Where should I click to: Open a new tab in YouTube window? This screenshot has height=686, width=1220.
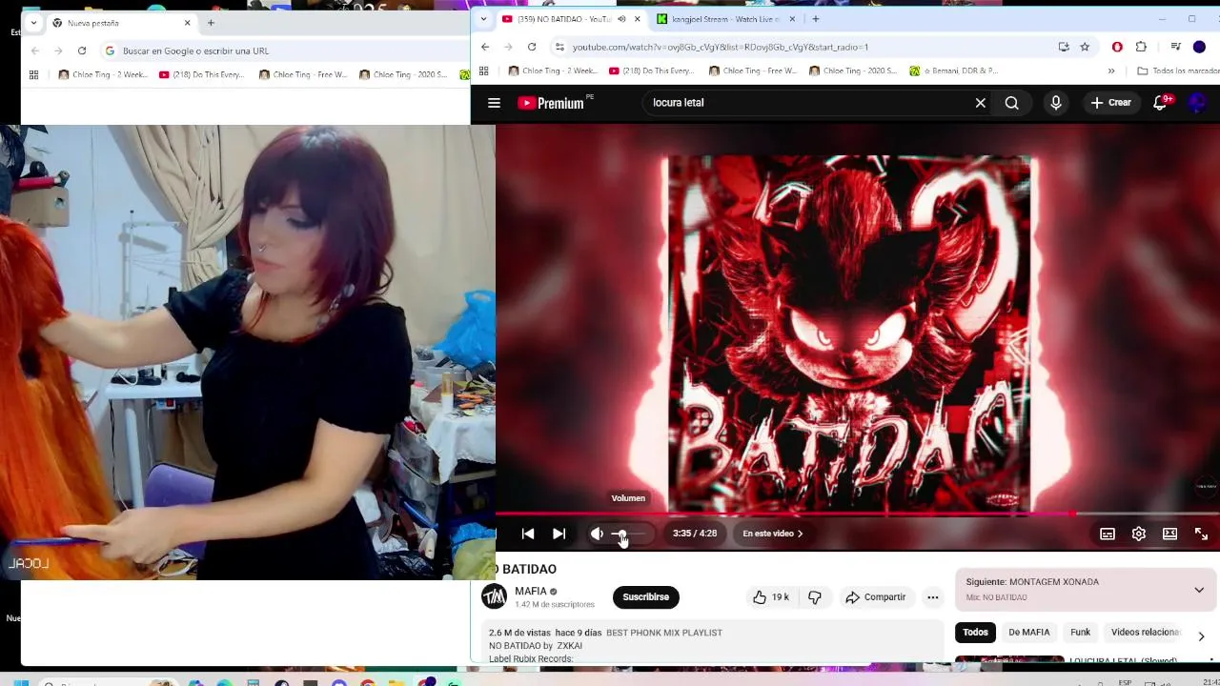coord(815,19)
